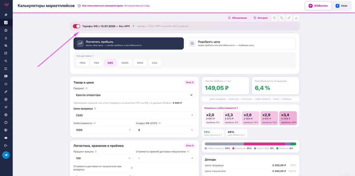Select C&C delivery type

tap(155, 63)
